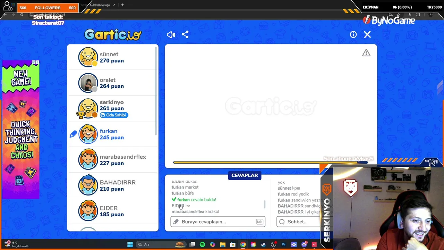Close the Kulaktan Kulağa browser tab

click(114, 5)
